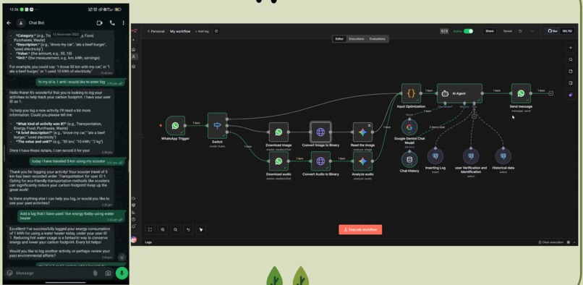Screen dimensions: 583x285
Task: Open the WhatsApp camera
Action: point(108,273)
